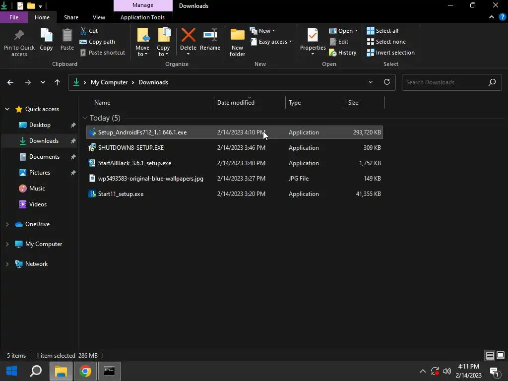Open Command Prompt from the taskbar
Image resolution: width=508 pixels, height=381 pixels.
pos(109,371)
